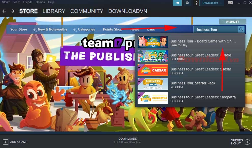This screenshot has width=252, height=148.
Task: Click the Add a Game plus icon
Action: click(6, 142)
